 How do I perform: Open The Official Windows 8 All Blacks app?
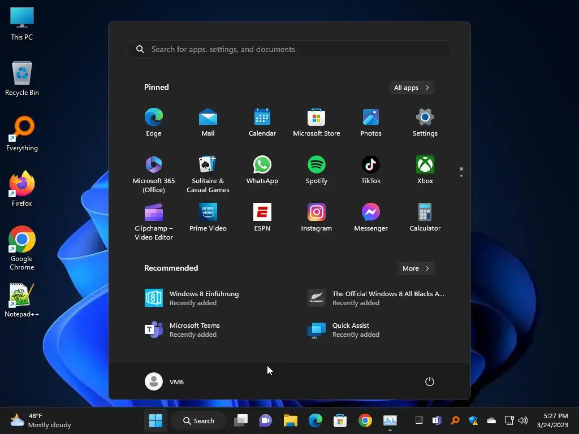[x=377, y=298]
